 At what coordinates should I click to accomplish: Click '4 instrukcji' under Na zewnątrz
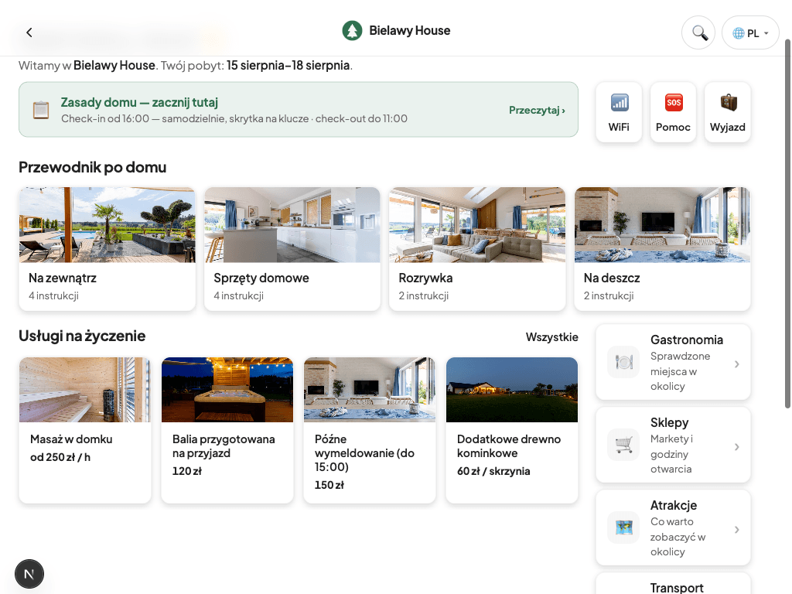53,295
